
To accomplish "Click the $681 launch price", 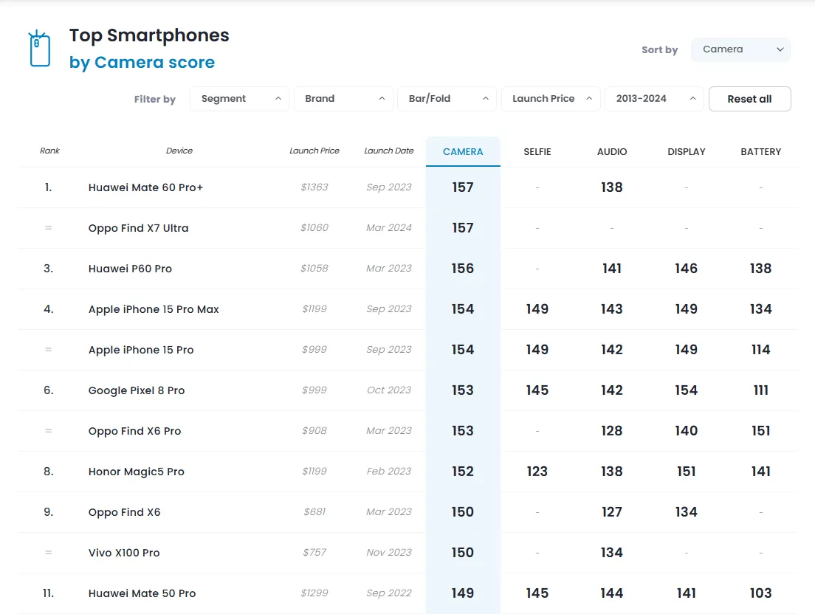I will [x=314, y=511].
